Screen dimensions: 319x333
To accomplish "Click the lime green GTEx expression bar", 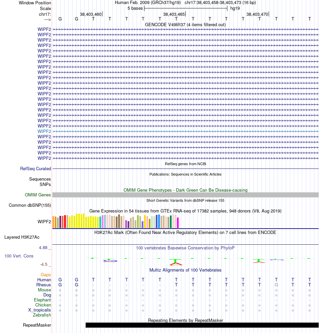I will (x=138, y=222).
